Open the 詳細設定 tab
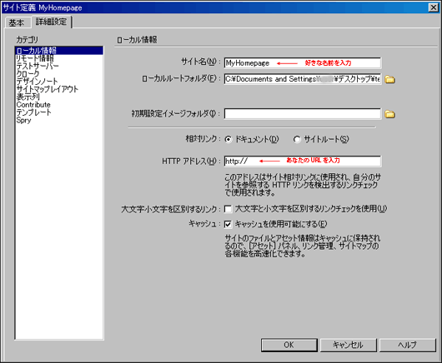 coord(52,22)
